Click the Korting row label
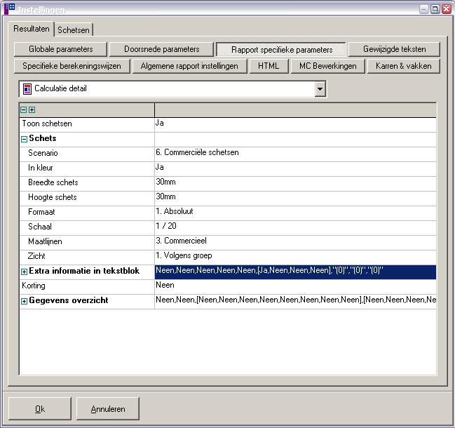Screen dimensions: 455x428 point(34,286)
